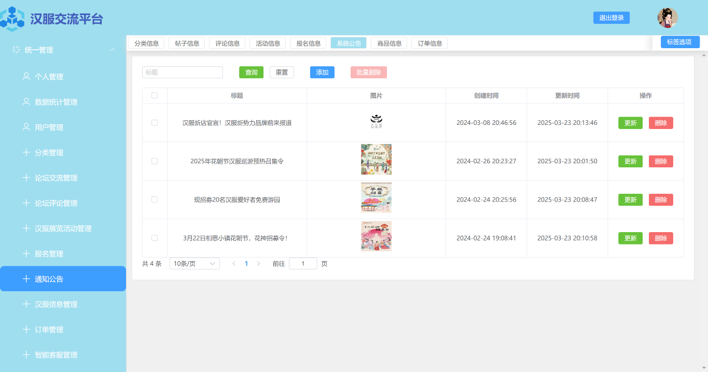The image size is (708, 372).
Task: Click the plus icon beside 论坛评论管理
Action: tap(26, 203)
